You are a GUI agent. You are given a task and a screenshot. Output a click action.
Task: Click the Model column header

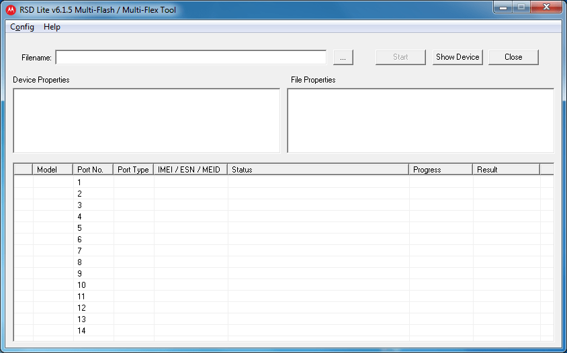tap(52, 170)
